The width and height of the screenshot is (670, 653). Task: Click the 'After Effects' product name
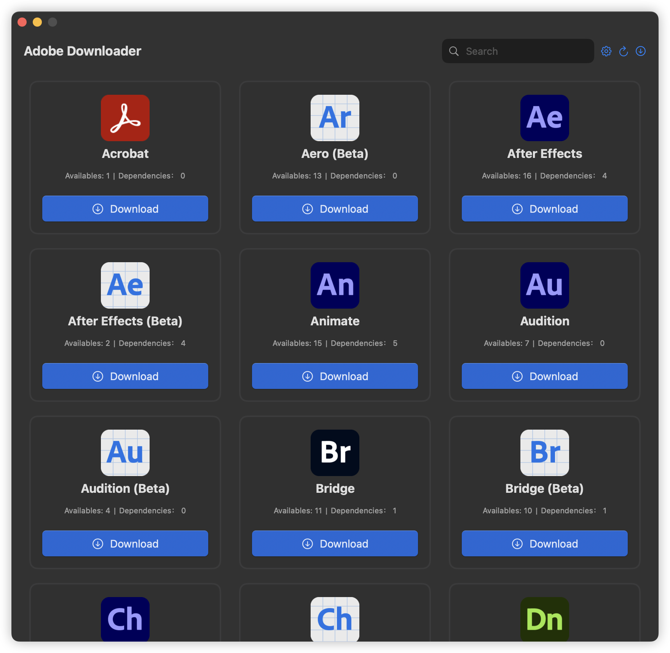(x=545, y=154)
